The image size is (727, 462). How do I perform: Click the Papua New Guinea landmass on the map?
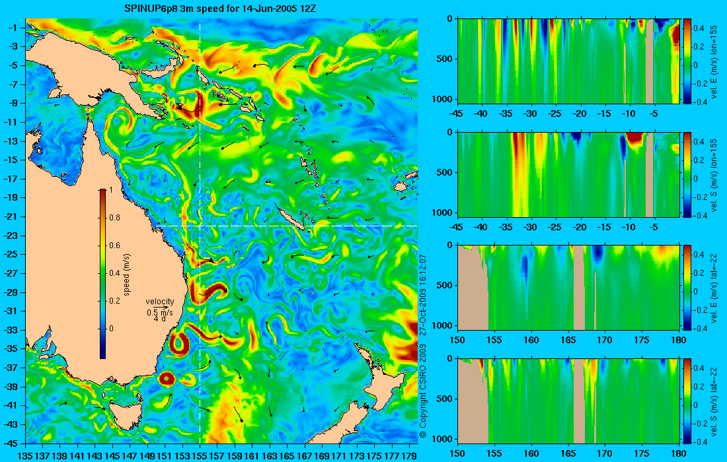(x=93, y=69)
